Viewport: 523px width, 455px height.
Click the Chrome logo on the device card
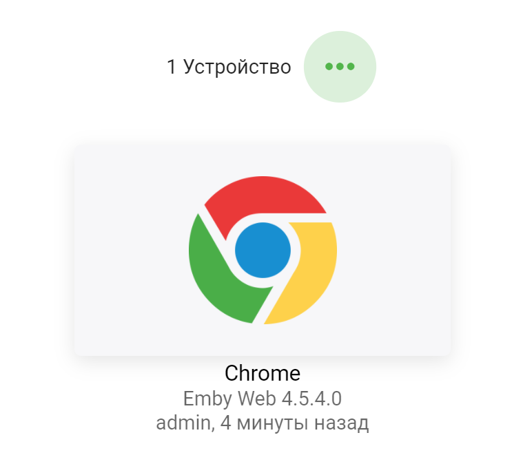pos(263,250)
